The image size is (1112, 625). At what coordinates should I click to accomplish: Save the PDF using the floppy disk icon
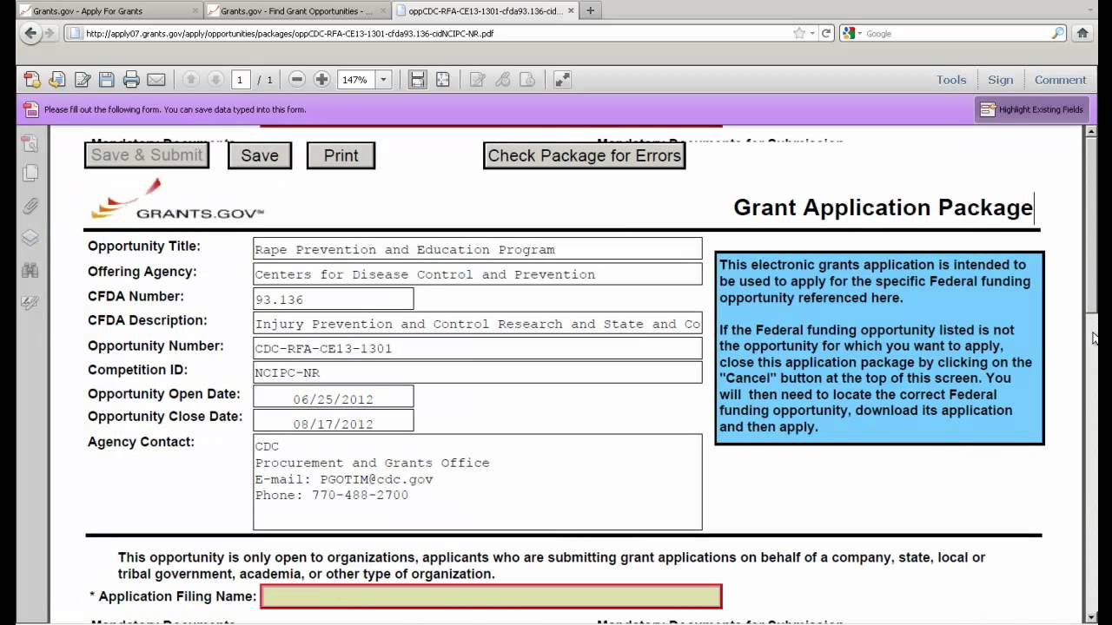[x=107, y=80]
